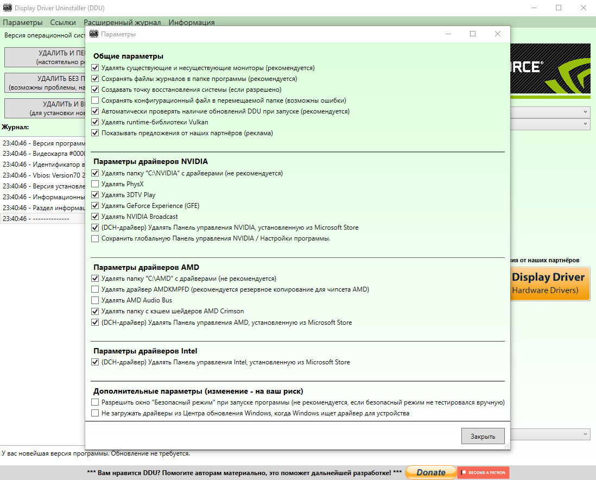Enable the Удалять PhysX checkbox

point(95,184)
